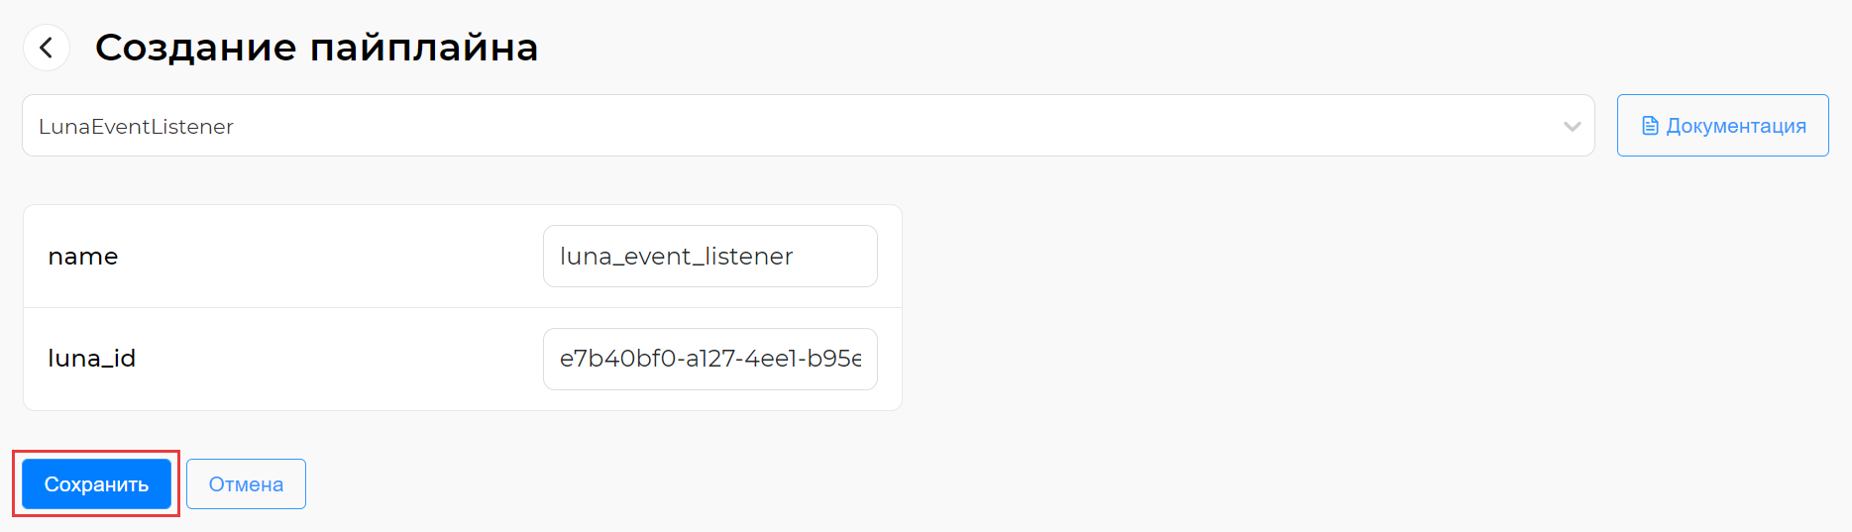Save the pipeline with Сохранить
1852x532 pixels.
pos(96,484)
